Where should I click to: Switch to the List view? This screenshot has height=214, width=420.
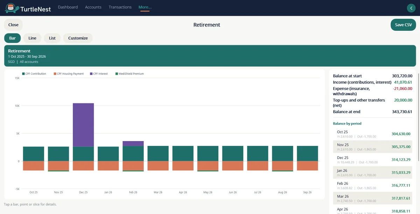(52, 38)
